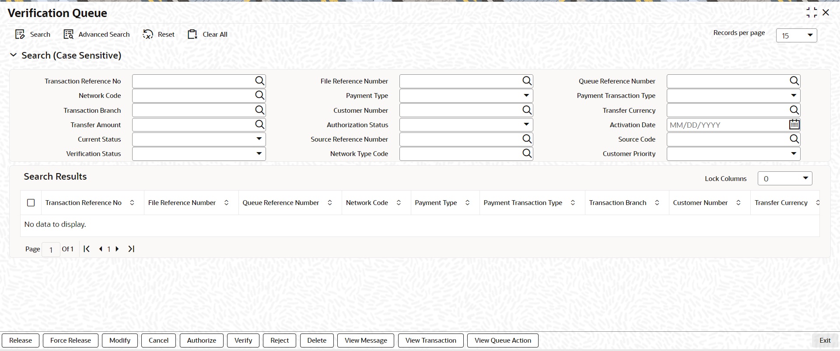Click the Reset icon

[148, 34]
